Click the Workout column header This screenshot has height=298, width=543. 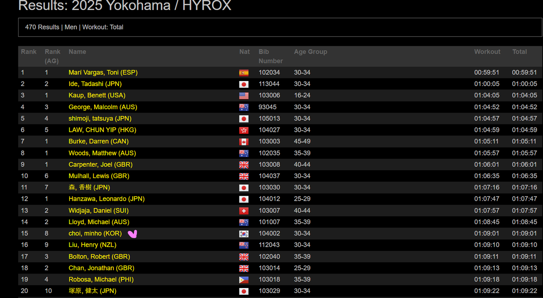point(487,52)
